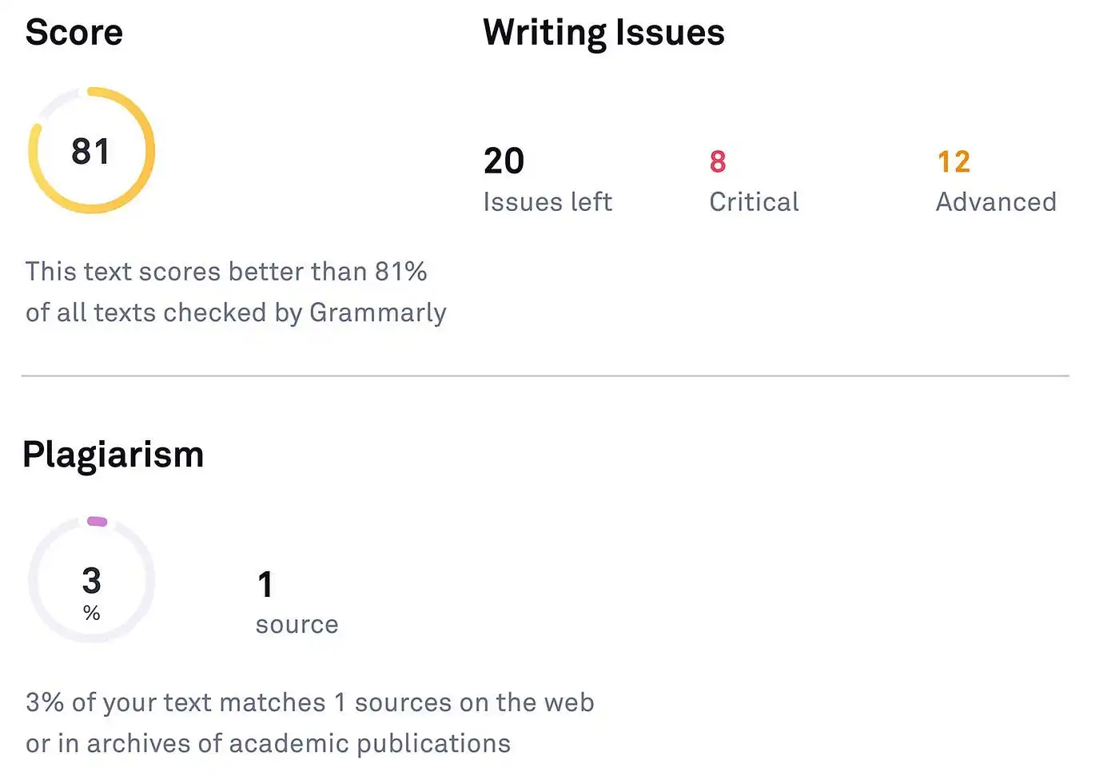Click the Score heading
The width and height of the screenshot is (1119, 775).
click(74, 33)
